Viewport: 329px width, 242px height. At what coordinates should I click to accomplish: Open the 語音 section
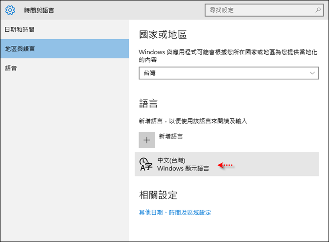(x=65, y=68)
